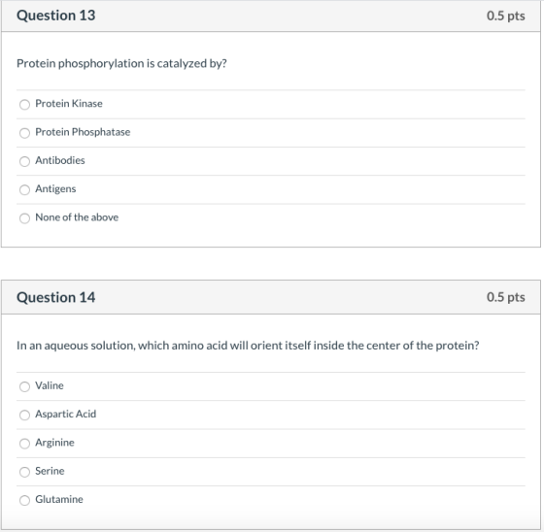544x532 pixels.
Task: Pick the Antigens radio button
Action: tap(24, 189)
